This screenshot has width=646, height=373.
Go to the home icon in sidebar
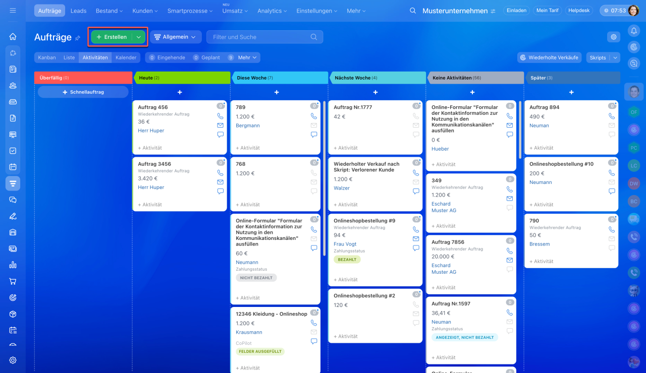coord(13,36)
